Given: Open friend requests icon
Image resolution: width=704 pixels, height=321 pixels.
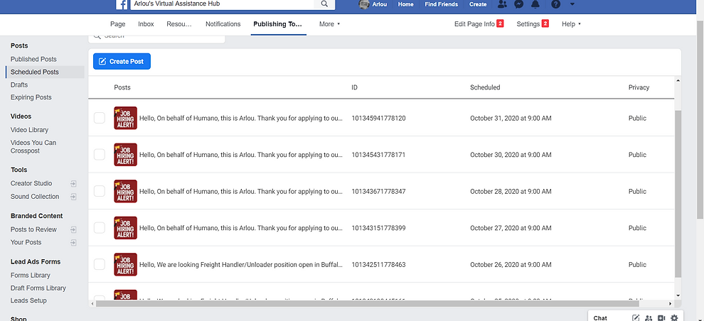Looking at the screenshot, I should [x=503, y=4].
